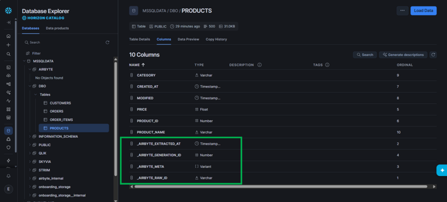Open the Catalog database icon in sidebar

(x=8, y=131)
